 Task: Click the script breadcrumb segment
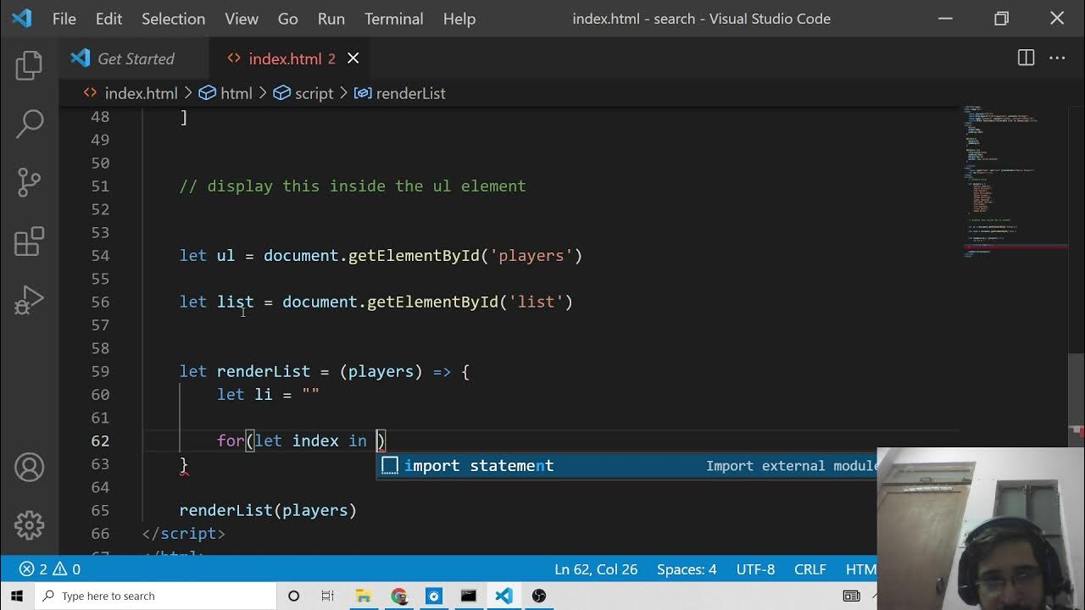(314, 93)
